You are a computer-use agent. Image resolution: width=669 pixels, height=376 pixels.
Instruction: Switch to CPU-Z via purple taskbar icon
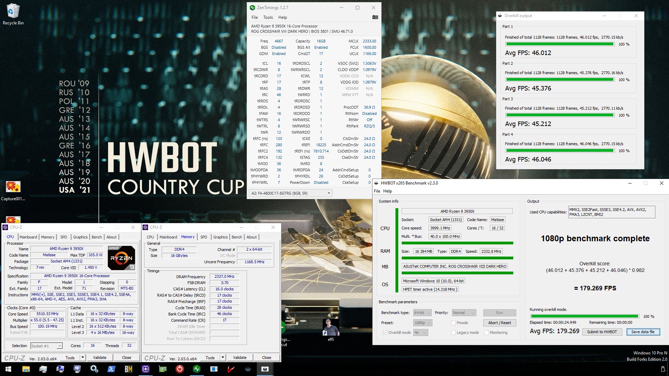146,369
